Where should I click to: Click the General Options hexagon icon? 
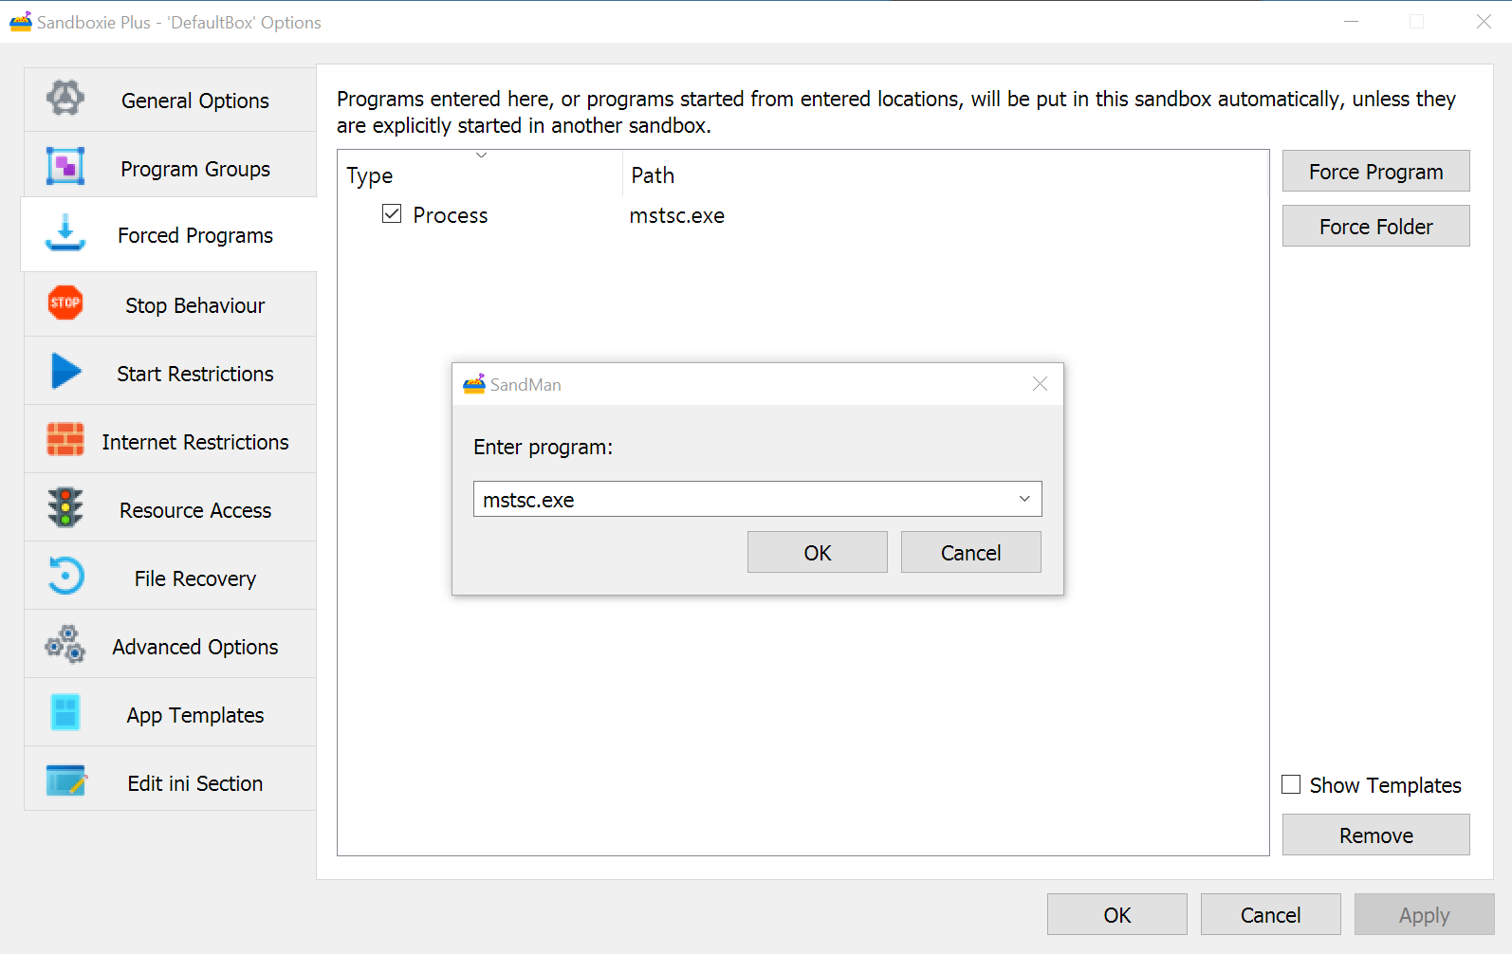(65, 99)
